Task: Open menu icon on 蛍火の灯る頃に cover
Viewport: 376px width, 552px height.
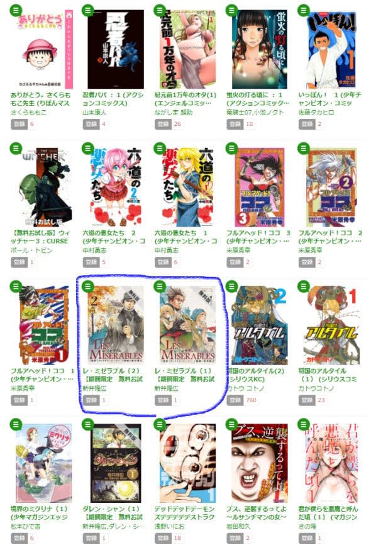Action: pyautogui.click(x=231, y=11)
